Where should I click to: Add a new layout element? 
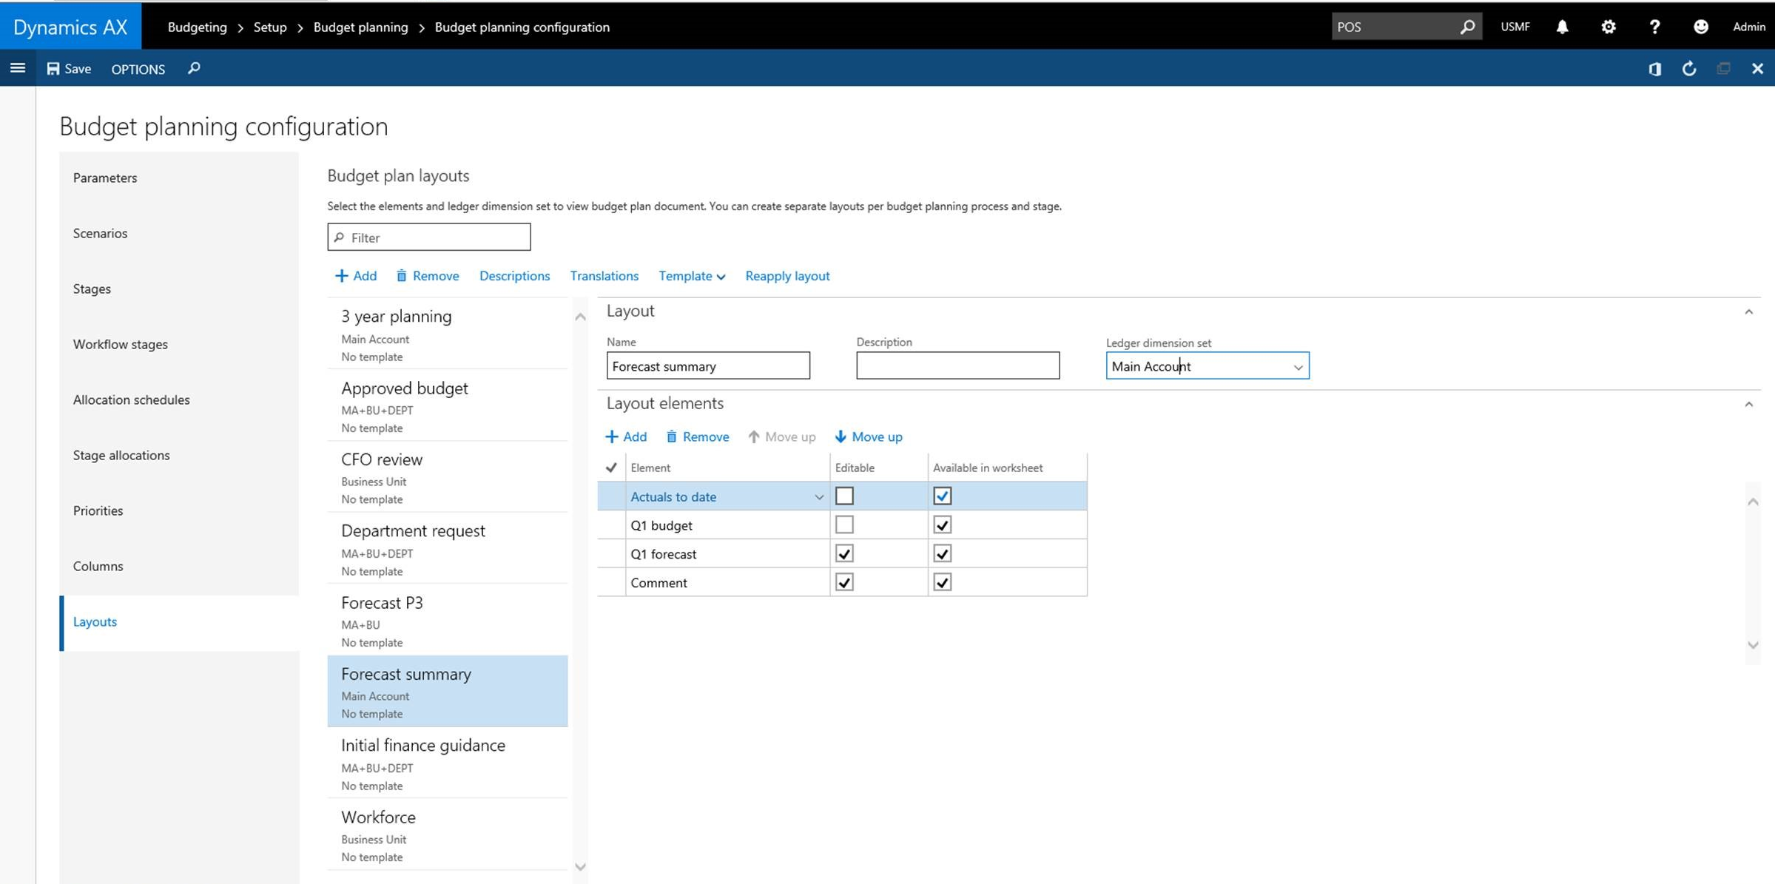point(626,436)
